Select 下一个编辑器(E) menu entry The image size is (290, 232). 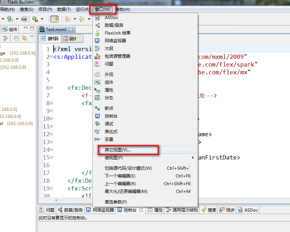coord(145,176)
